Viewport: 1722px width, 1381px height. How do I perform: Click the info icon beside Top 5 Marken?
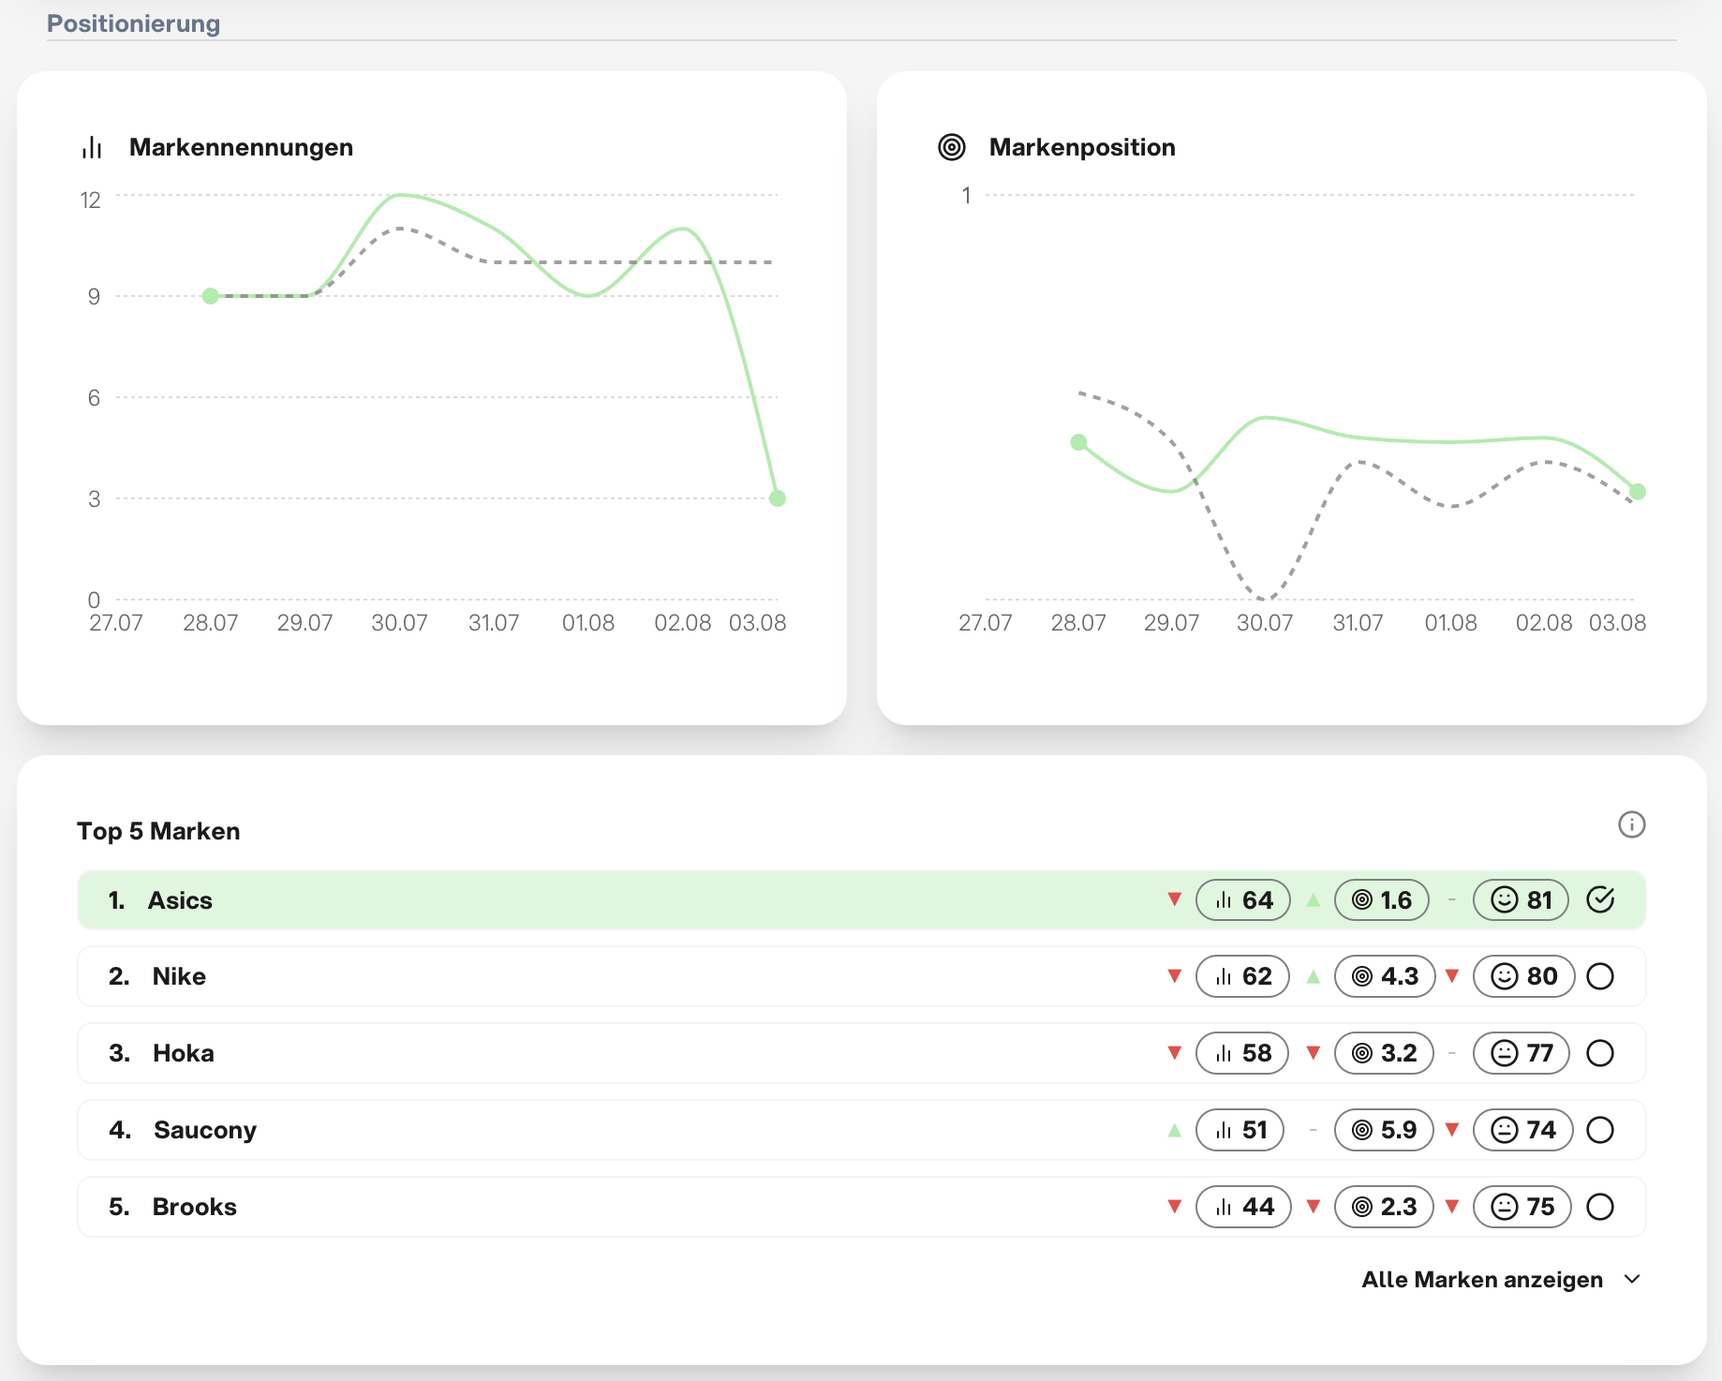(x=1631, y=824)
